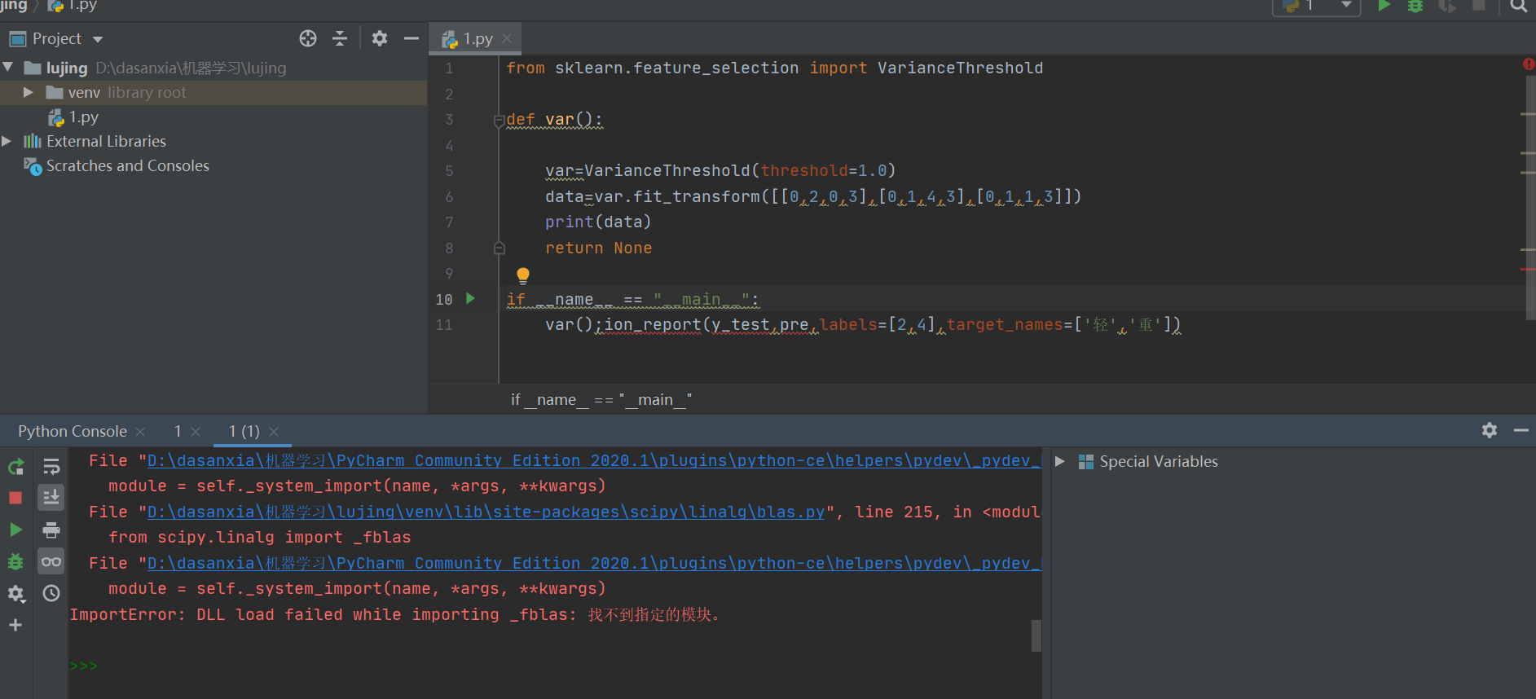The height and width of the screenshot is (699, 1536).
Task: Expand the venv library root folder
Action: [x=29, y=92]
